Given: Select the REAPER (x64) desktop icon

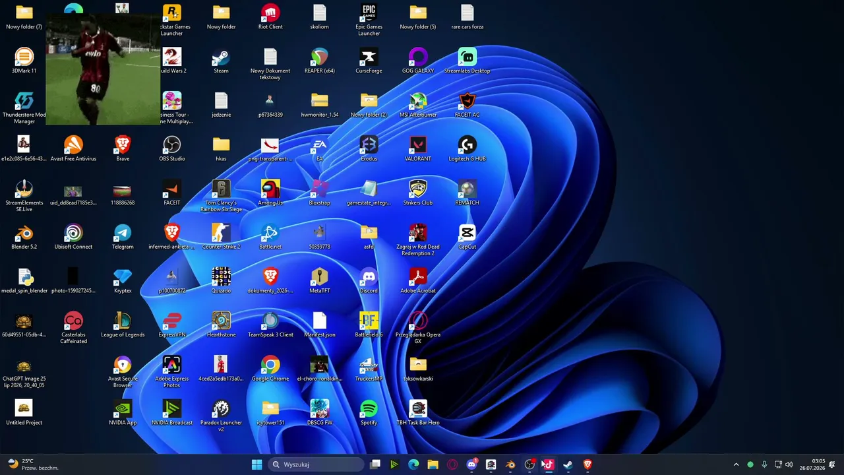Looking at the screenshot, I should 319,61.
